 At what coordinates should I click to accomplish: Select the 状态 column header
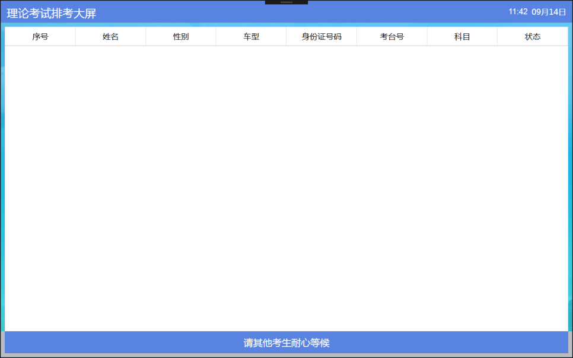point(533,37)
